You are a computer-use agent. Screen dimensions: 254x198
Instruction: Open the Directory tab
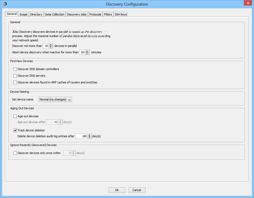tap(36, 14)
